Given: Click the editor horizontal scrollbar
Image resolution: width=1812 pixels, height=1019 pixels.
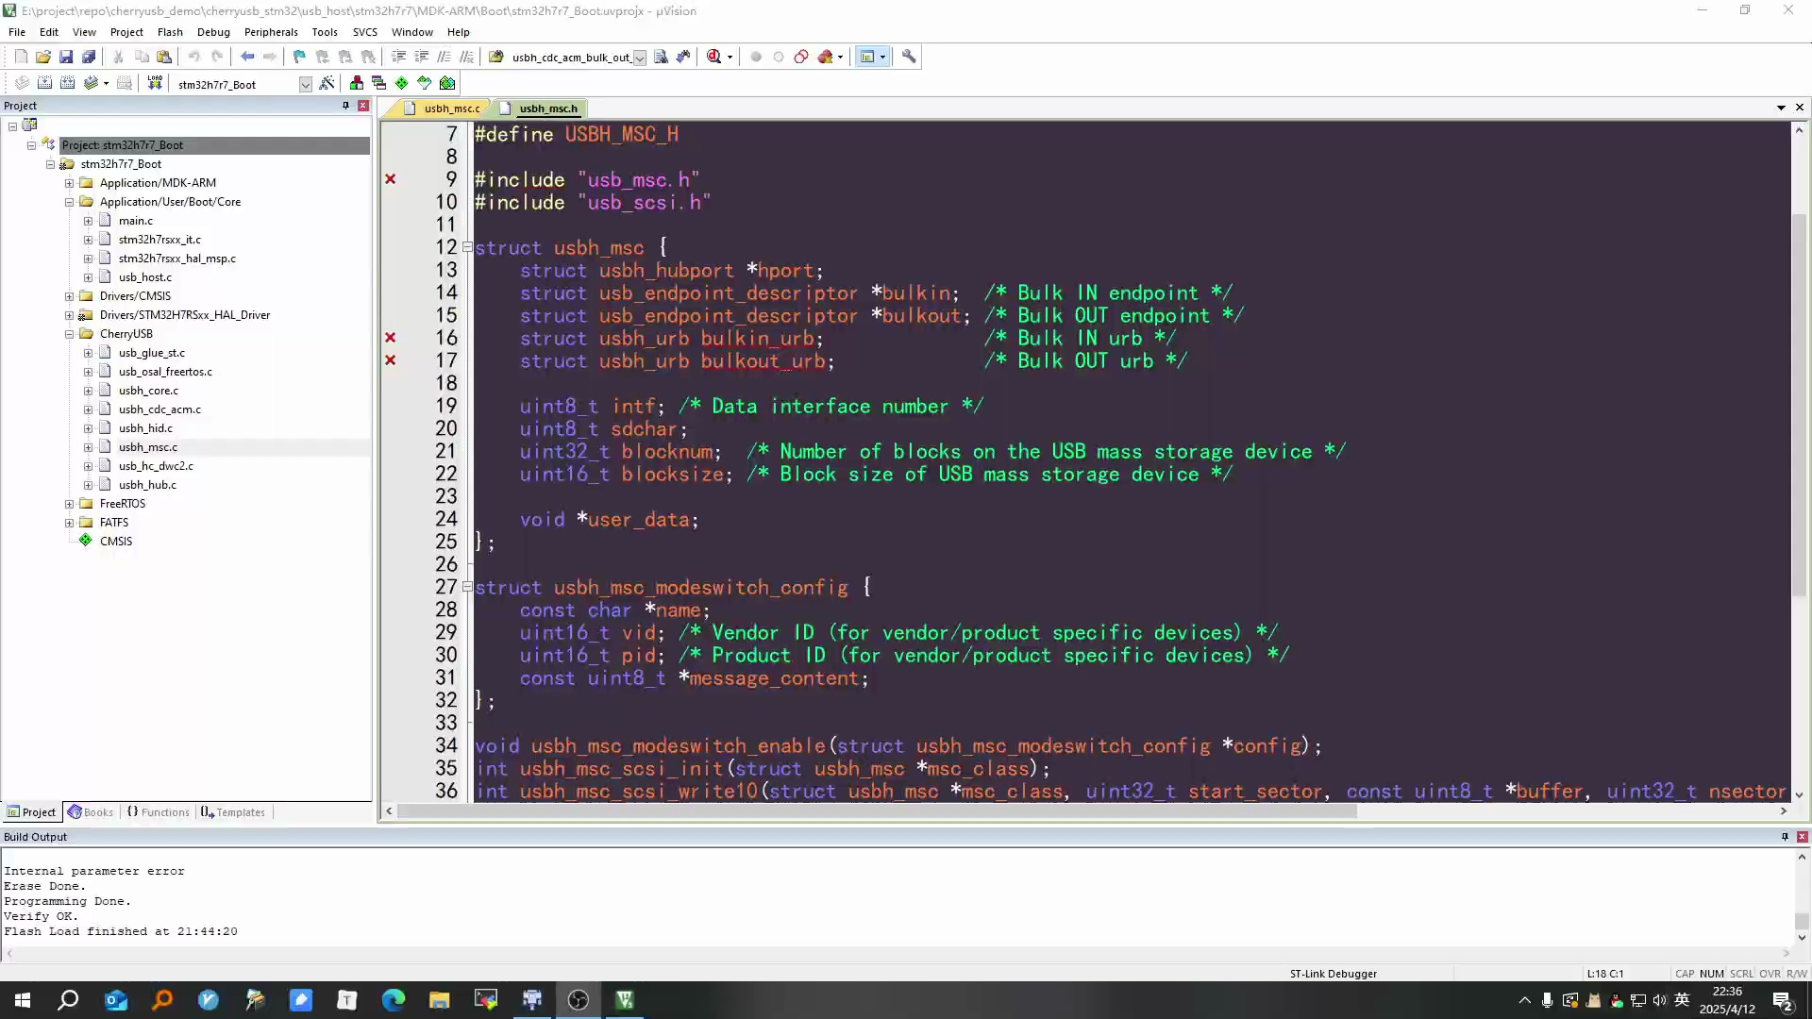Looking at the screenshot, I should tap(878, 811).
